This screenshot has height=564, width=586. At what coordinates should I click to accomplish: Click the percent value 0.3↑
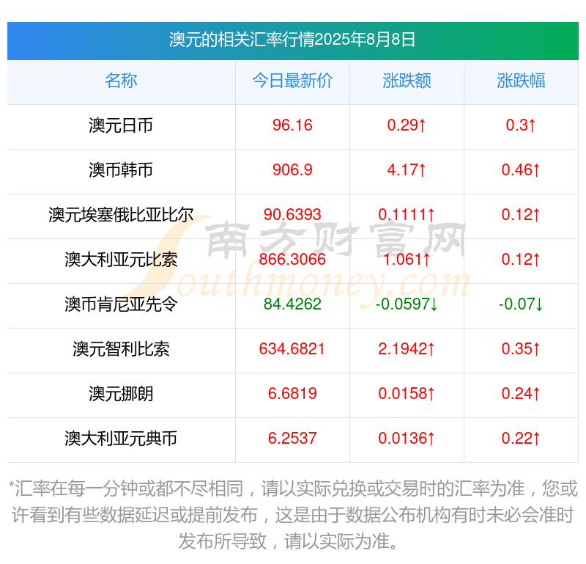coord(521,125)
